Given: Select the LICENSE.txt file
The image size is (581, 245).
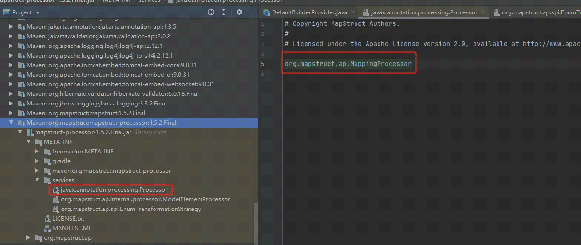Looking at the screenshot, I should [x=68, y=219].
